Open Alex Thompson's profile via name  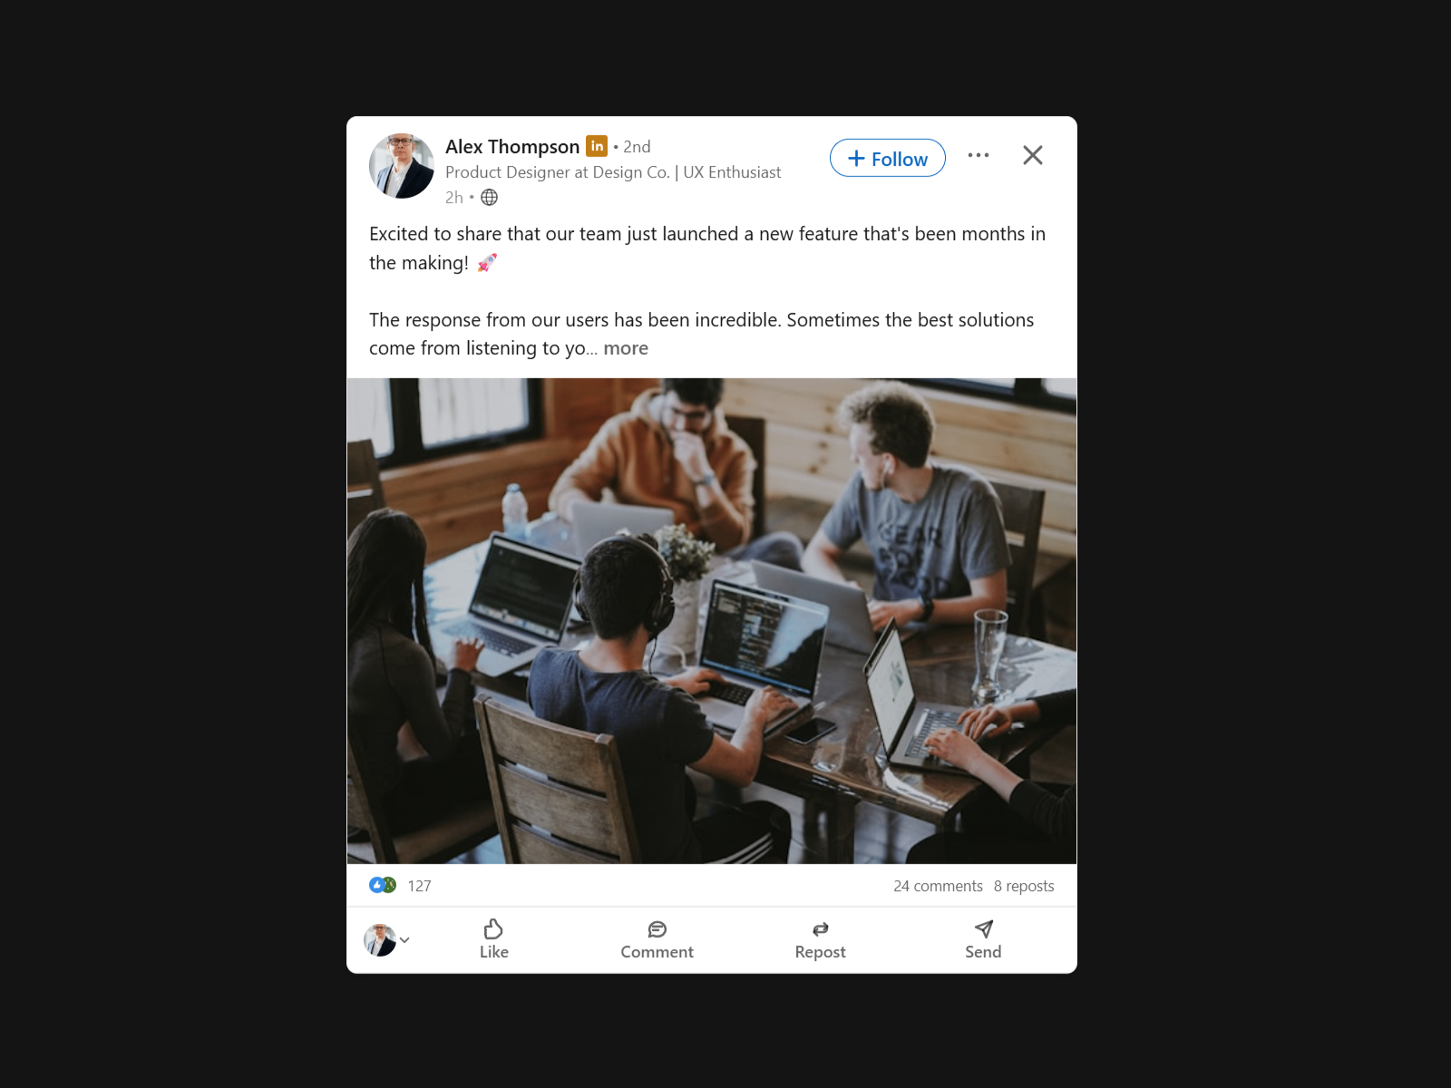click(x=512, y=146)
